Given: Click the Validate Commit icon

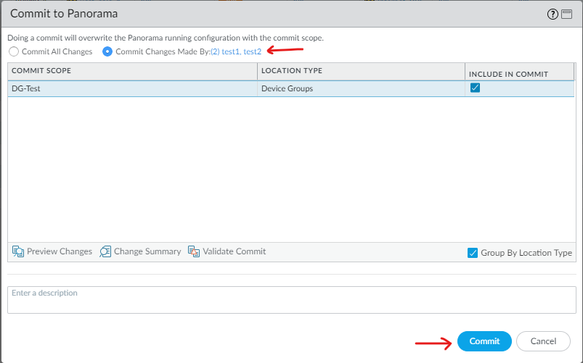Looking at the screenshot, I should click(194, 251).
